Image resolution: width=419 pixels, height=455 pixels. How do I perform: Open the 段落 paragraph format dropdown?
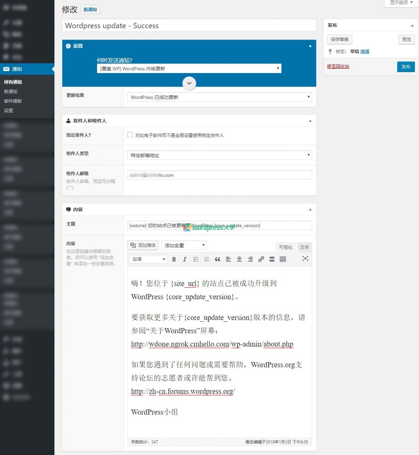pos(149,259)
